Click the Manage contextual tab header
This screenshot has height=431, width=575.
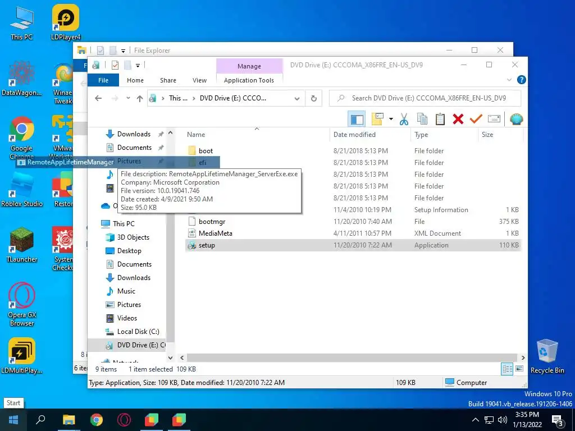click(x=249, y=66)
